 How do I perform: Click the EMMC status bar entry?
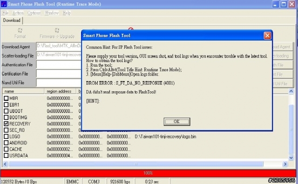click(73, 182)
